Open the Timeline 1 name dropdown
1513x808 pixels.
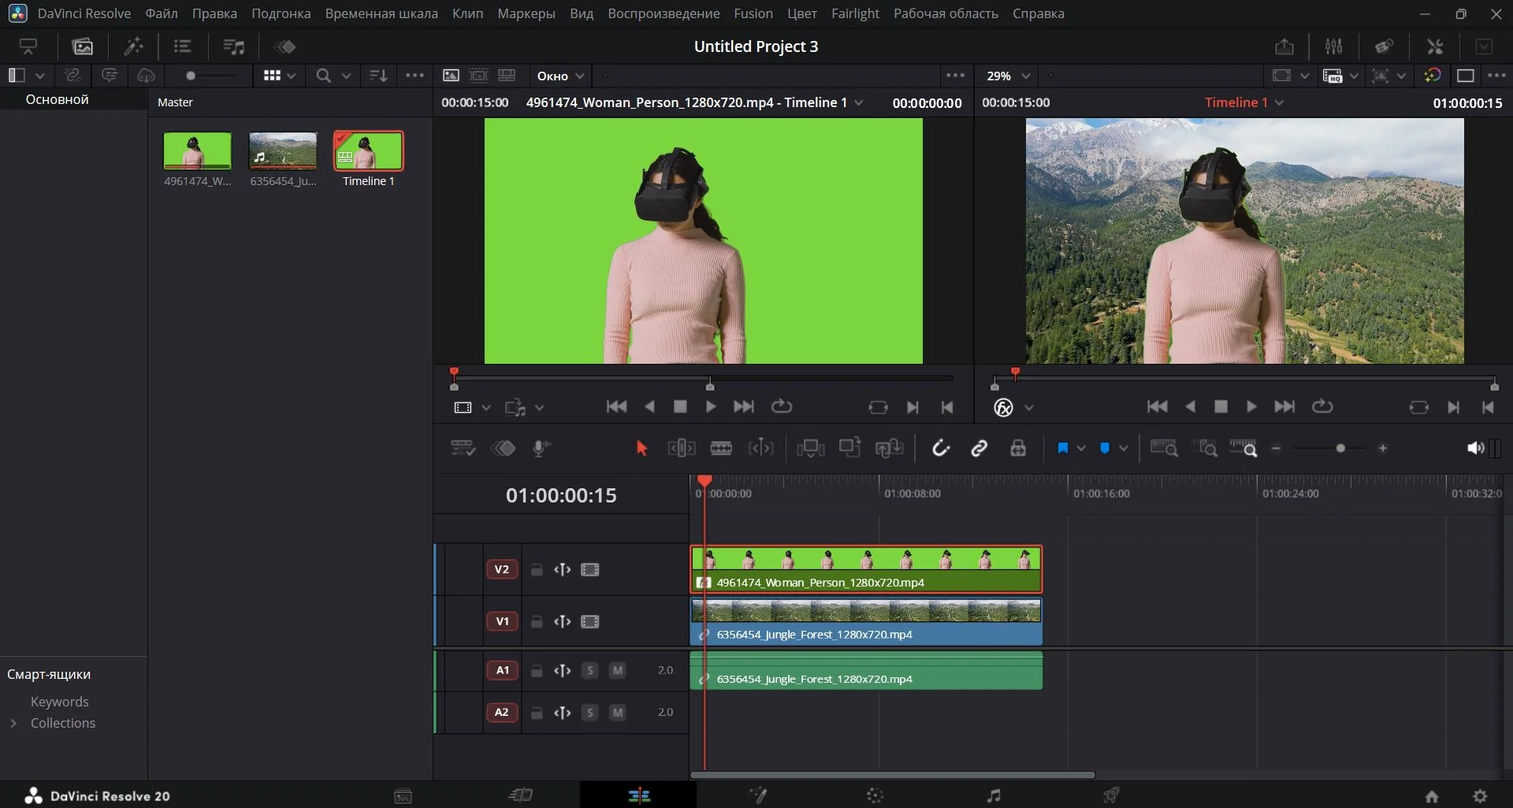(1279, 102)
